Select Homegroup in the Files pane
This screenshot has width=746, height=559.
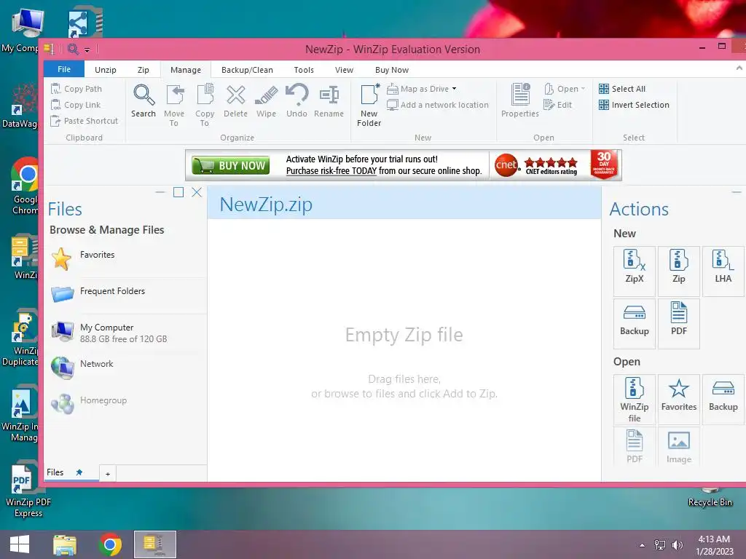click(127, 404)
